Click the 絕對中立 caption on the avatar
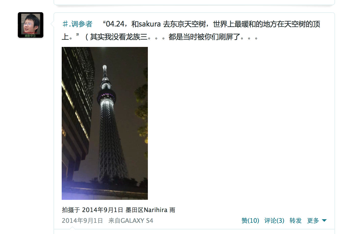Viewport: 362px width, 234px height. [x=30, y=36]
